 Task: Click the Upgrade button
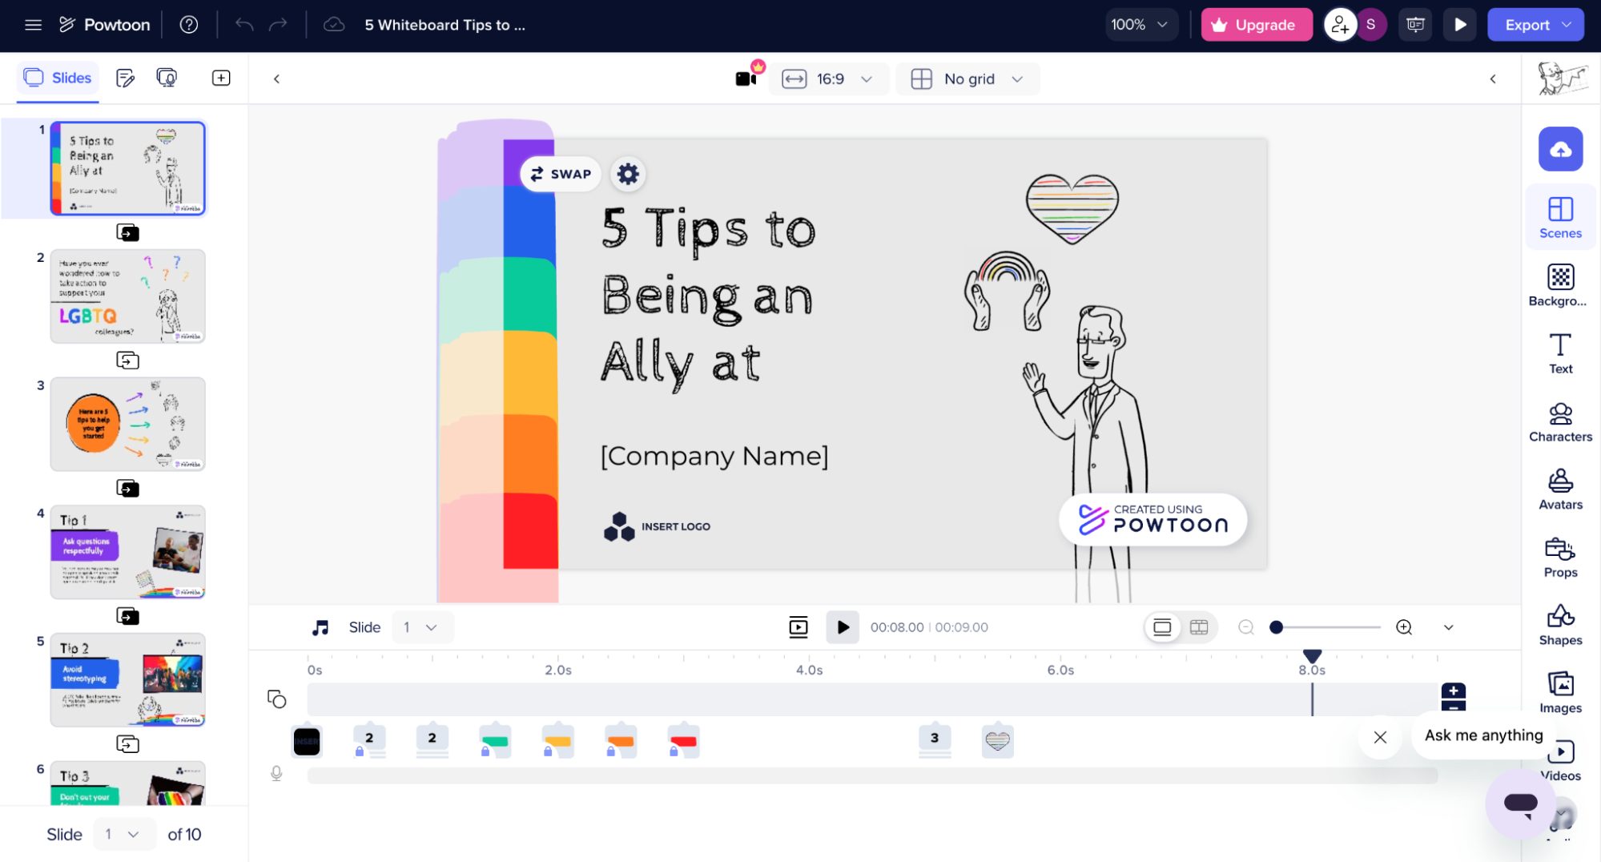pos(1256,25)
